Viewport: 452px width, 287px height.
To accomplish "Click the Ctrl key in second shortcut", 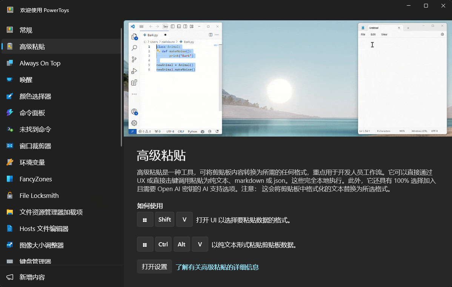I will [163, 244].
